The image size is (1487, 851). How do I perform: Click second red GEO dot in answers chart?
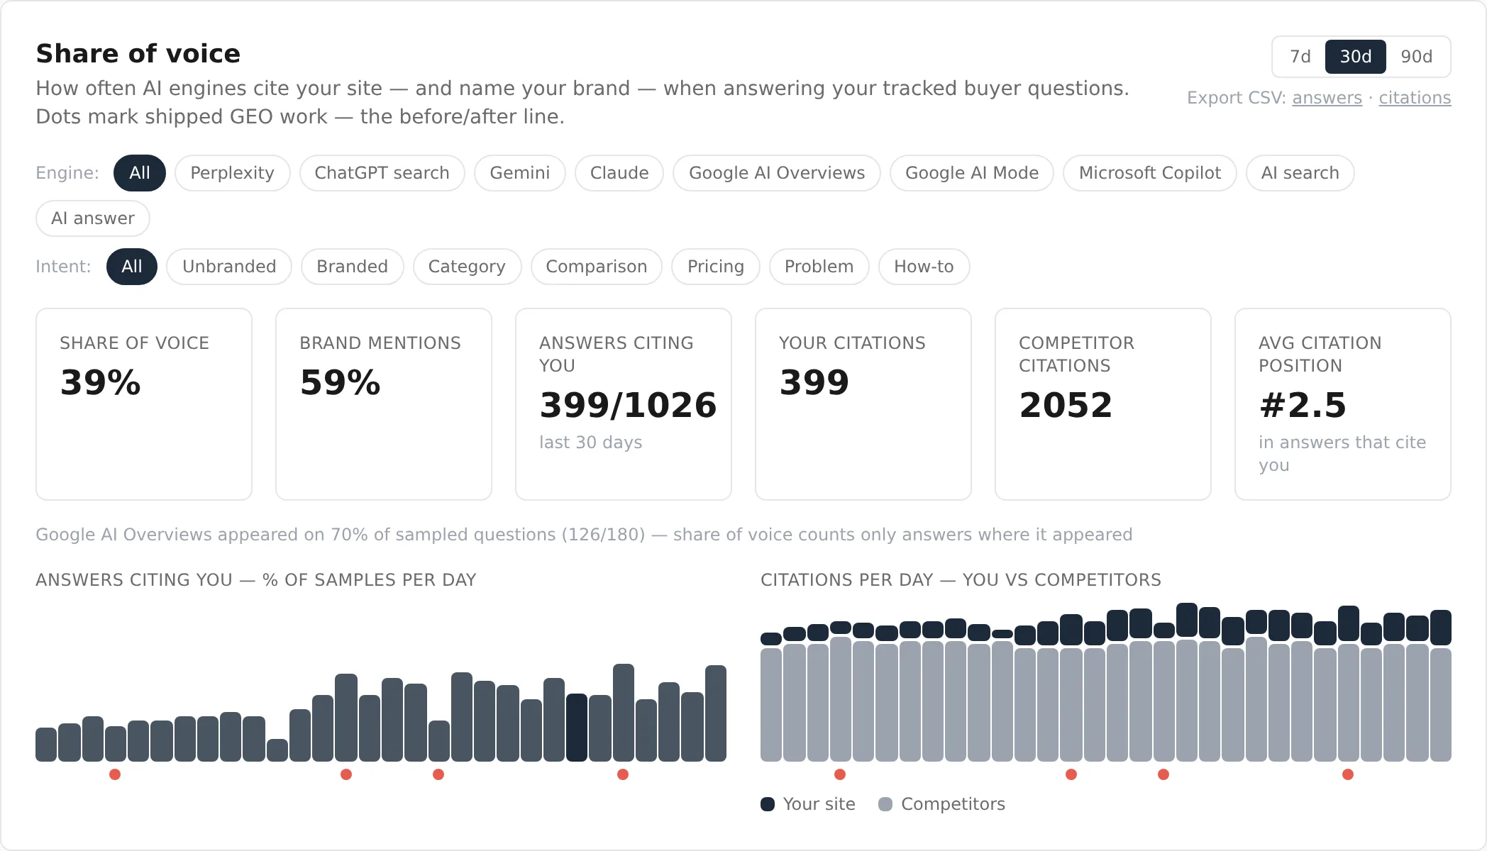pyautogui.click(x=346, y=774)
